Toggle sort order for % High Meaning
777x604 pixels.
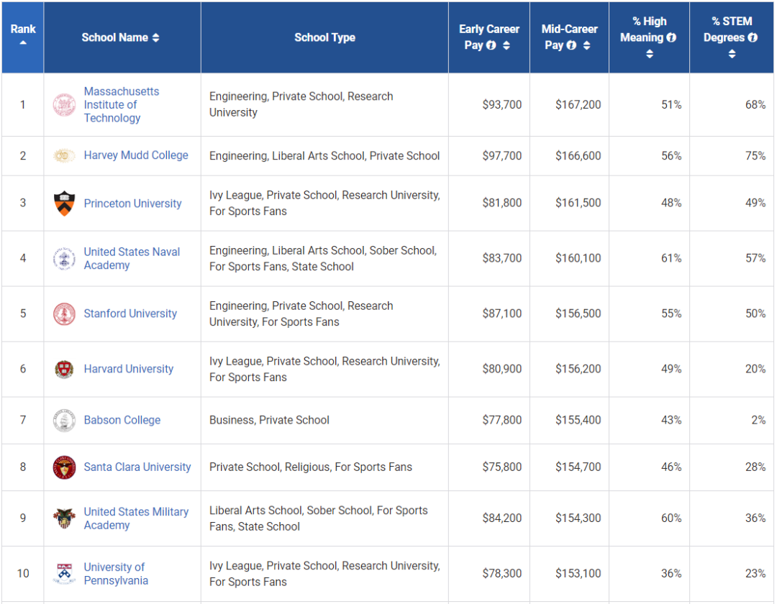click(650, 54)
